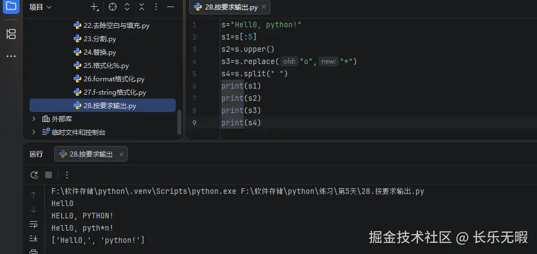Click the scroll up arrow in console
The width and height of the screenshot is (537, 254).
(x=33, y=195)
